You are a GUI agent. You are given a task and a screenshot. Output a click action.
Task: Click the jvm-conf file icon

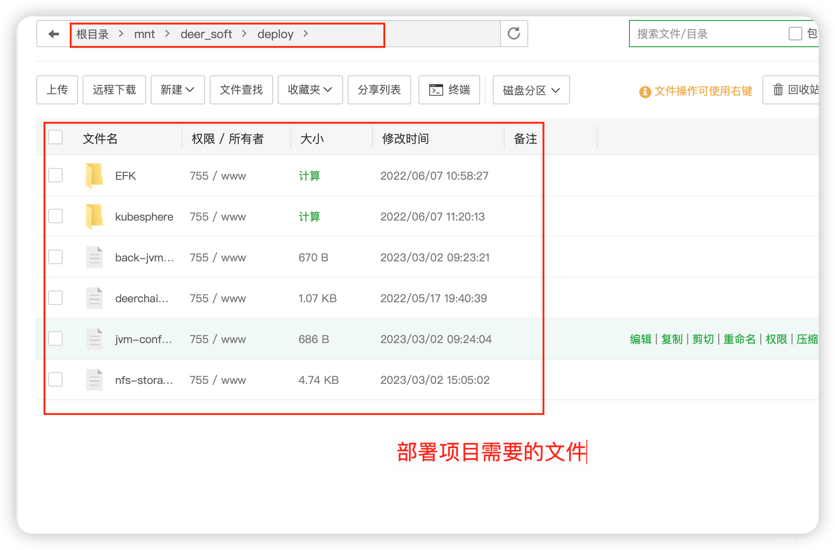pos(94,339)
